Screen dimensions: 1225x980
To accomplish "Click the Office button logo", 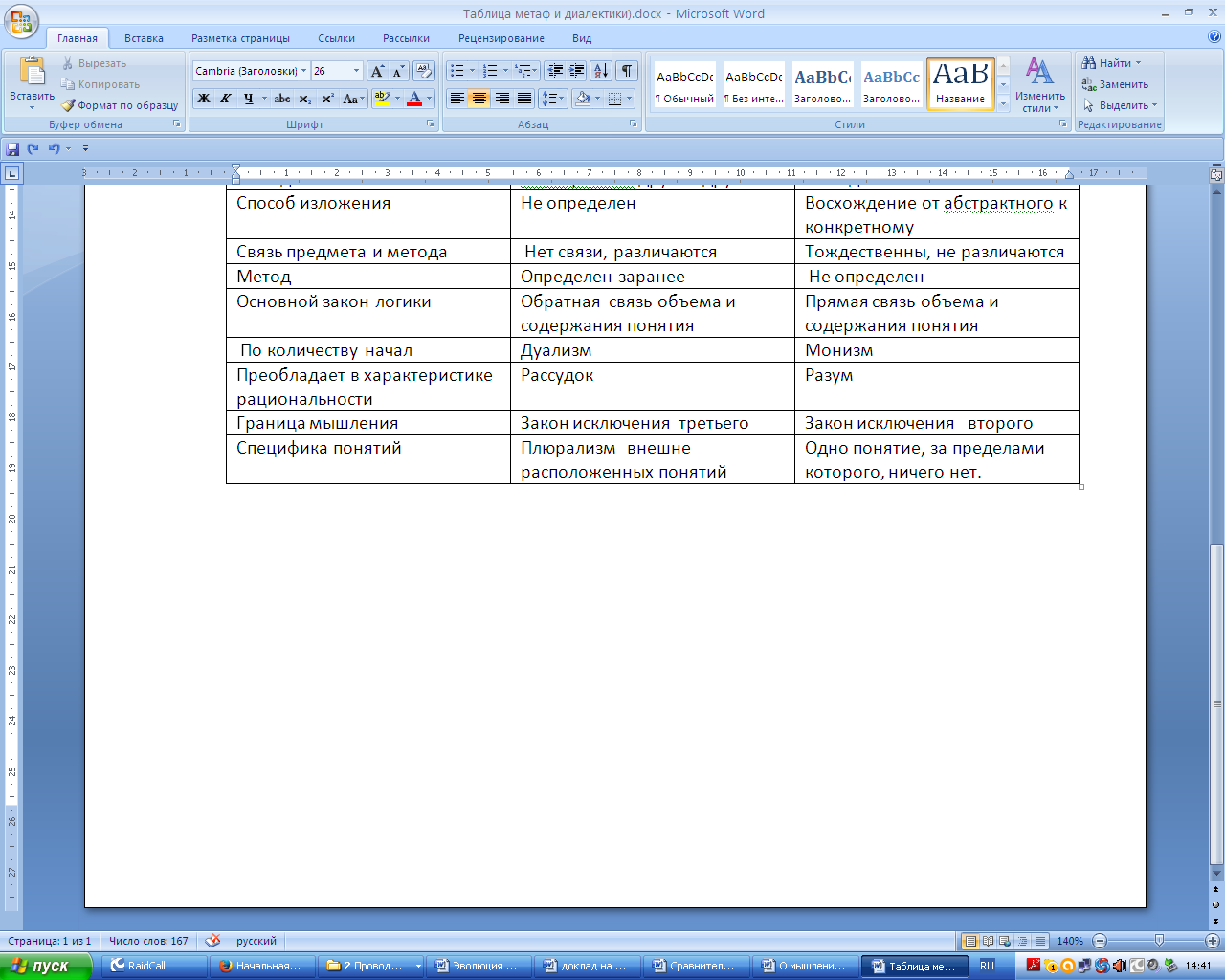I will 21,21.
